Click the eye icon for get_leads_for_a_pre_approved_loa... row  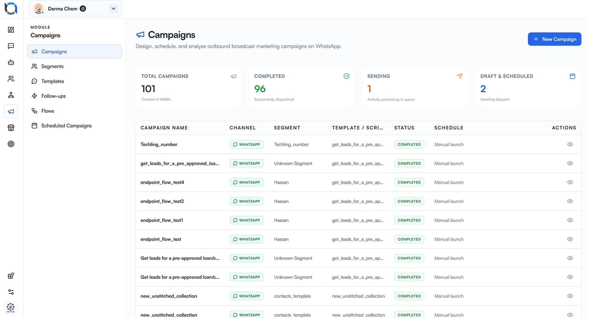(x=570, y=164)
